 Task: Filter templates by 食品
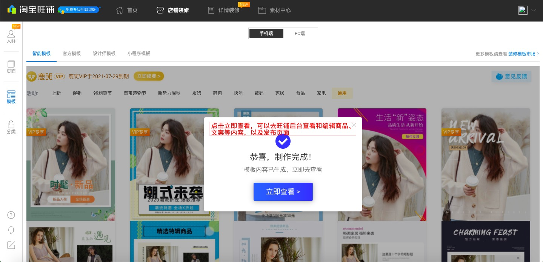coord(300,93)
